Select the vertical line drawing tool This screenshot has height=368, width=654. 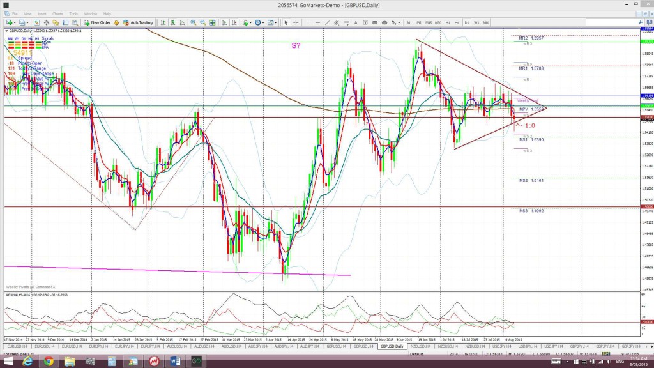pos(308,22)
